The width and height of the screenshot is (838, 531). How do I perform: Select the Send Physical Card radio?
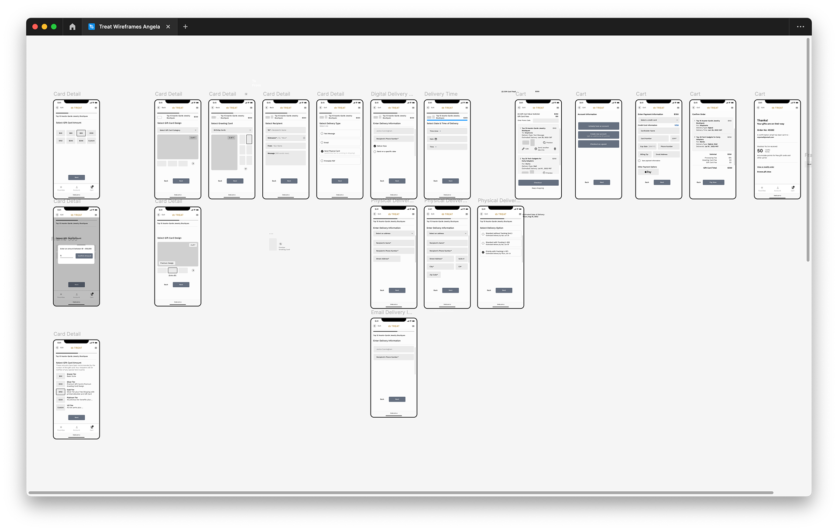point(322,151)
